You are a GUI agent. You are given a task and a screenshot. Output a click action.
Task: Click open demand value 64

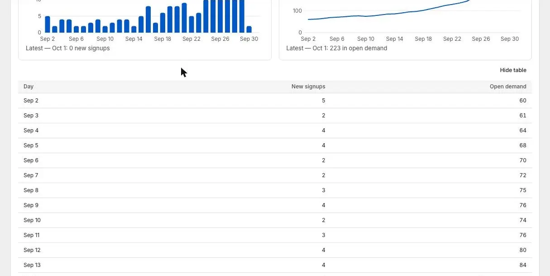[x=523, y=131]
